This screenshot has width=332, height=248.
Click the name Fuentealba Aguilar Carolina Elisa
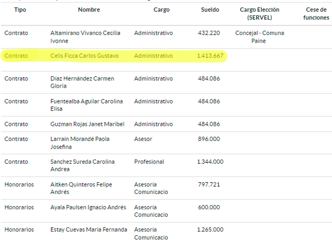[86, 105]
